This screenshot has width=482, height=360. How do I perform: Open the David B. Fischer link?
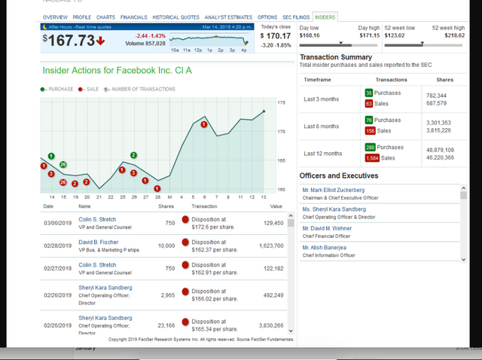[x=99, y=243]
